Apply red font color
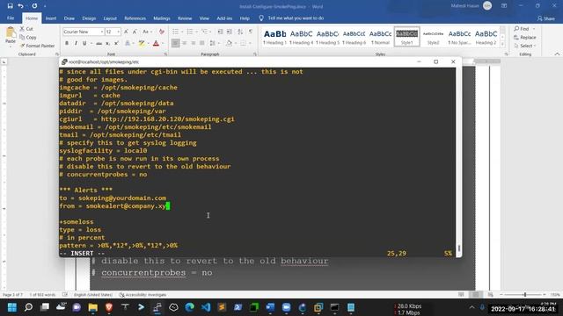The image size is (563, 316). (x=156, y=43)
